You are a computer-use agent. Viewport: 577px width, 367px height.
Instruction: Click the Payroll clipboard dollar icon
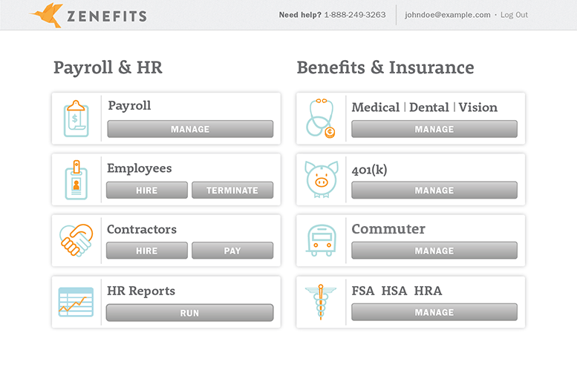(x=76, y=119)
